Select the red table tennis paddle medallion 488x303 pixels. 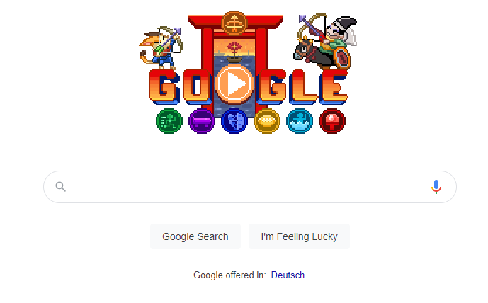pos(332,121)
